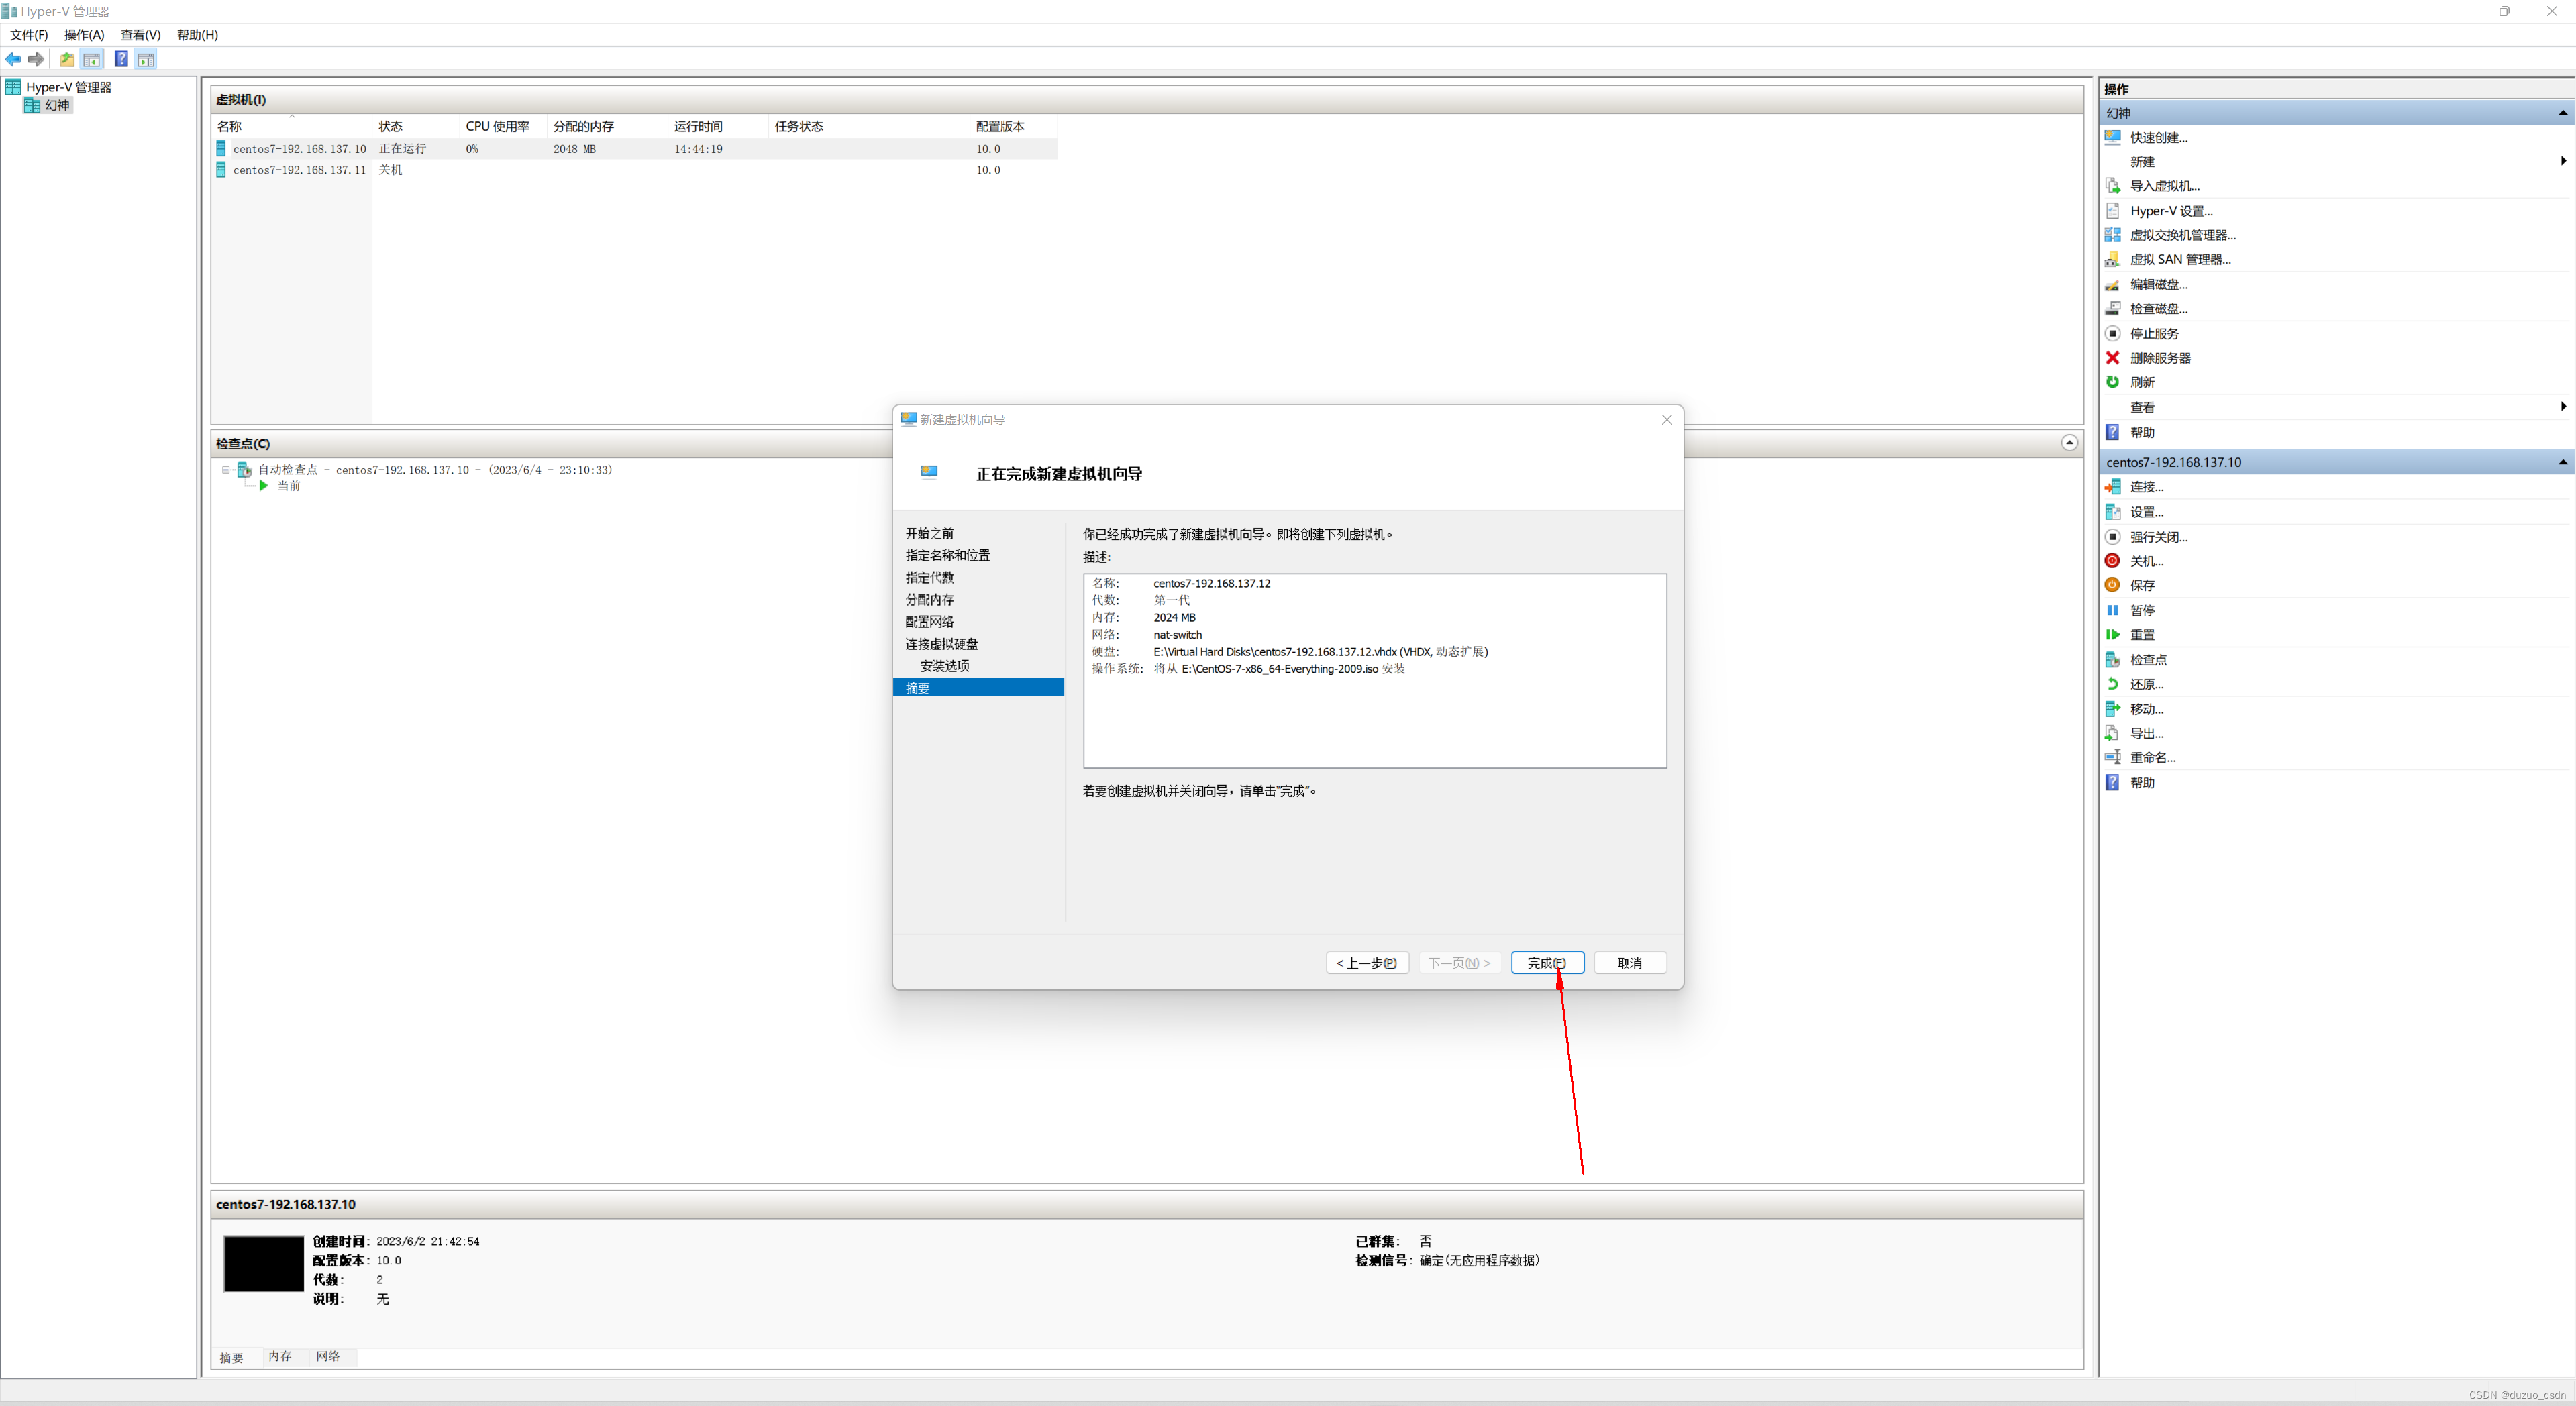
Task: Click the red Remove Server (删除服务器) icon
Action: coord(2112,358)
